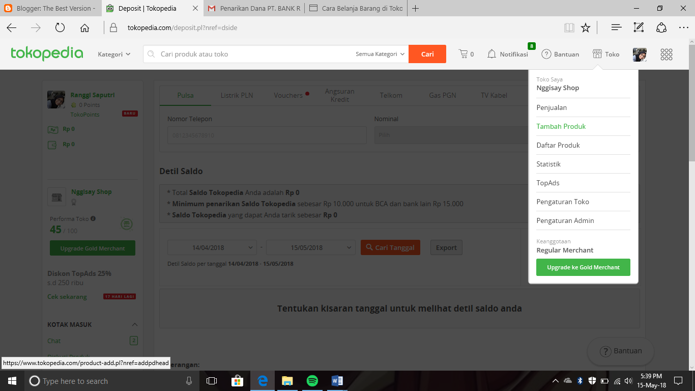Viewport: 695px width, 391px height.
Task: Switch to the Telkom tab
Action: tap(391, 95)
